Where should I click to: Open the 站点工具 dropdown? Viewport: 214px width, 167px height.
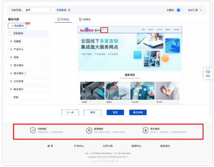pyautogui.click(x=195, y=10)
